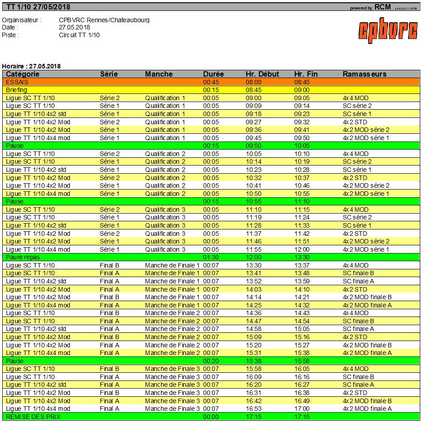Click the 01:30 duration of meal break
This screenshot has height=424, width=423.
click(211, 257)
